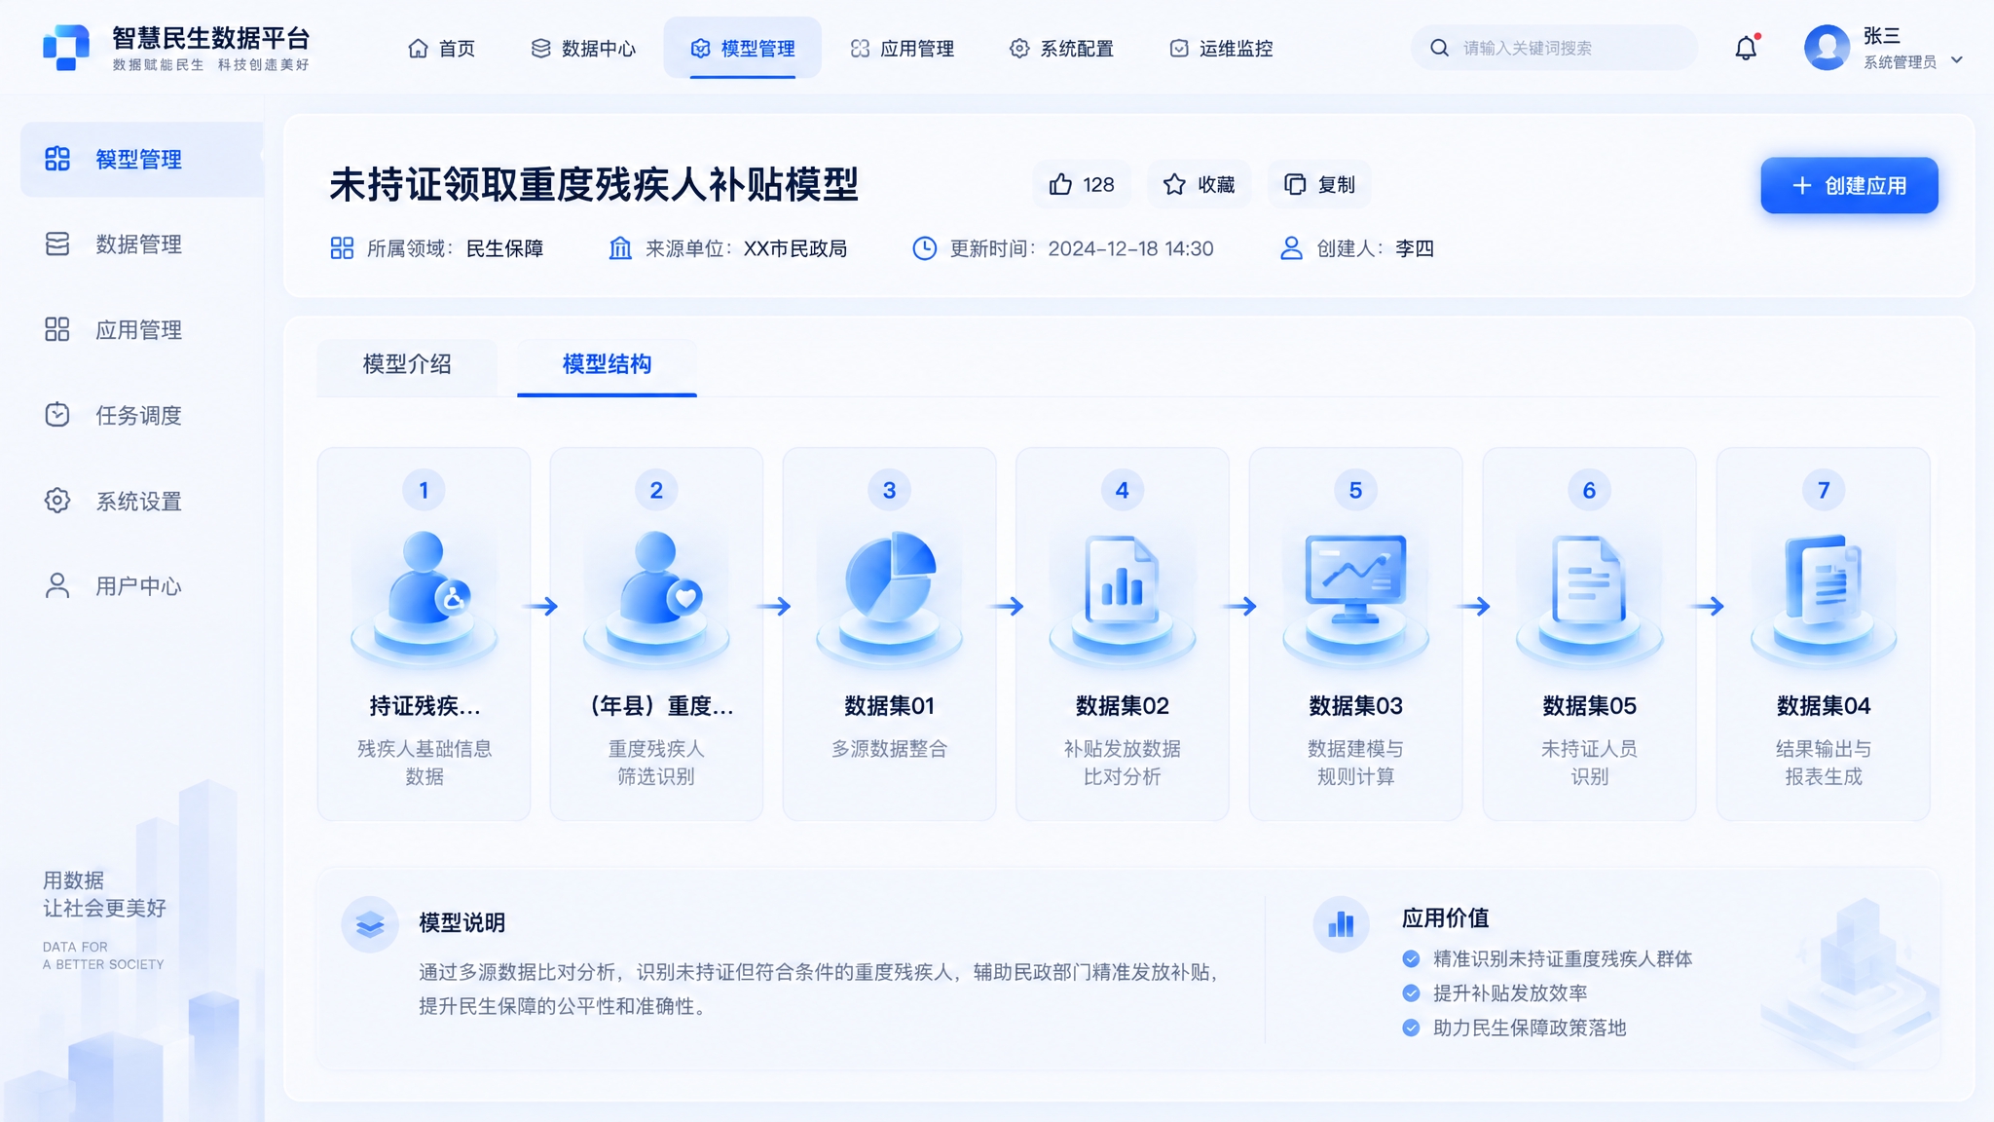Click the search magnifier icon
The height and width of the screenshot is (1122, 1994).
(1439, 48)
